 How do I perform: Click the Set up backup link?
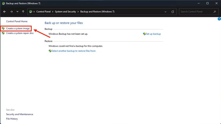coord(153,34)
